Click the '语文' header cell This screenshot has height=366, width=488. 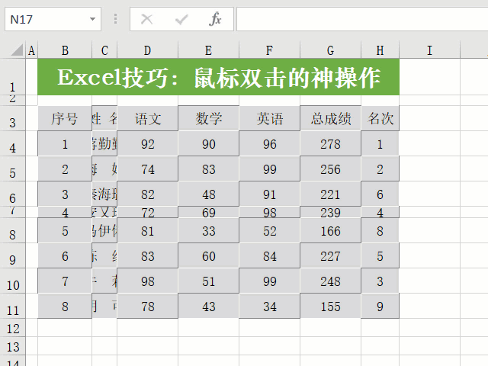point(147,119)
